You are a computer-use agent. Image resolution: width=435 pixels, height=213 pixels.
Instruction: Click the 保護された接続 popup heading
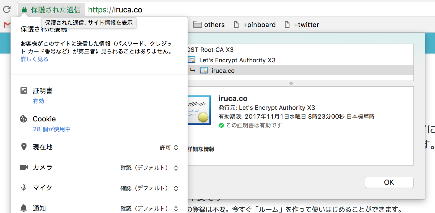(x=44, y=29)
